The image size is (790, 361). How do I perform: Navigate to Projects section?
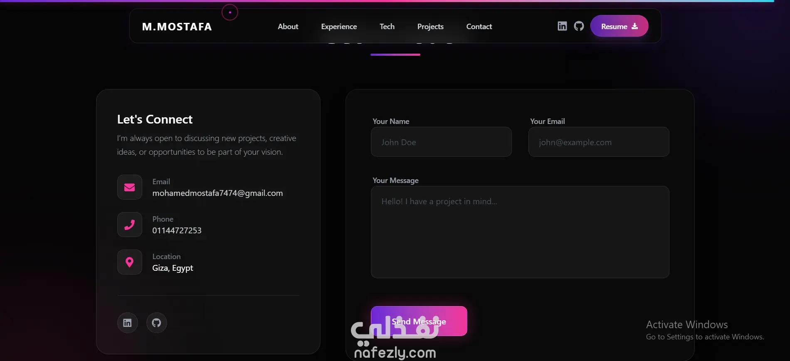click(430, 27)
